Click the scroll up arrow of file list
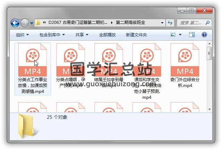222x150 pixels. (x=210, y=44)
